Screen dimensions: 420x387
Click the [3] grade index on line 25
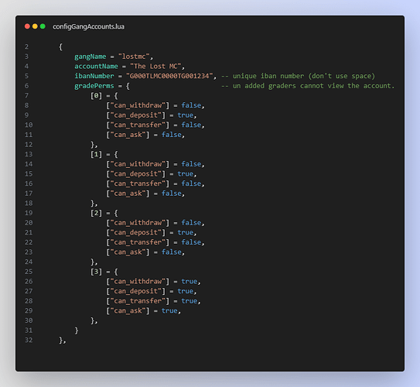[96, 272]
